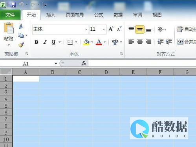
Task: Align text left
Action: pos(131,42)
